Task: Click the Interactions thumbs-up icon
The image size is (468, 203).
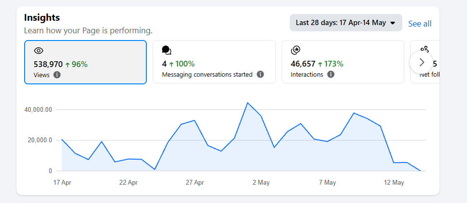Action: click(x=296, y=50)
